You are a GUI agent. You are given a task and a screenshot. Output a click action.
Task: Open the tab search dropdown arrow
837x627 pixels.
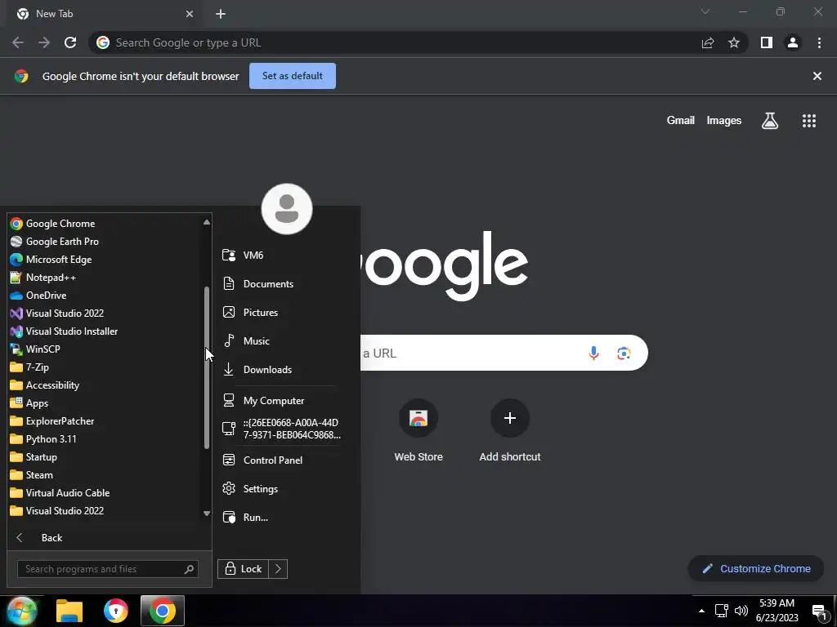point(705,11)
